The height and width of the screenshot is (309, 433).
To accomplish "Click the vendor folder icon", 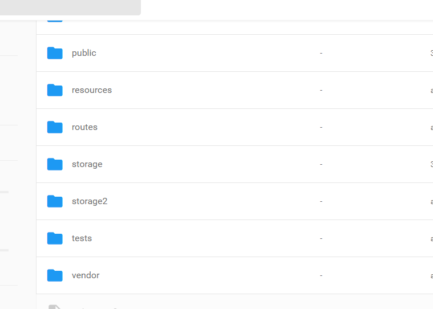I will (55, 275).
